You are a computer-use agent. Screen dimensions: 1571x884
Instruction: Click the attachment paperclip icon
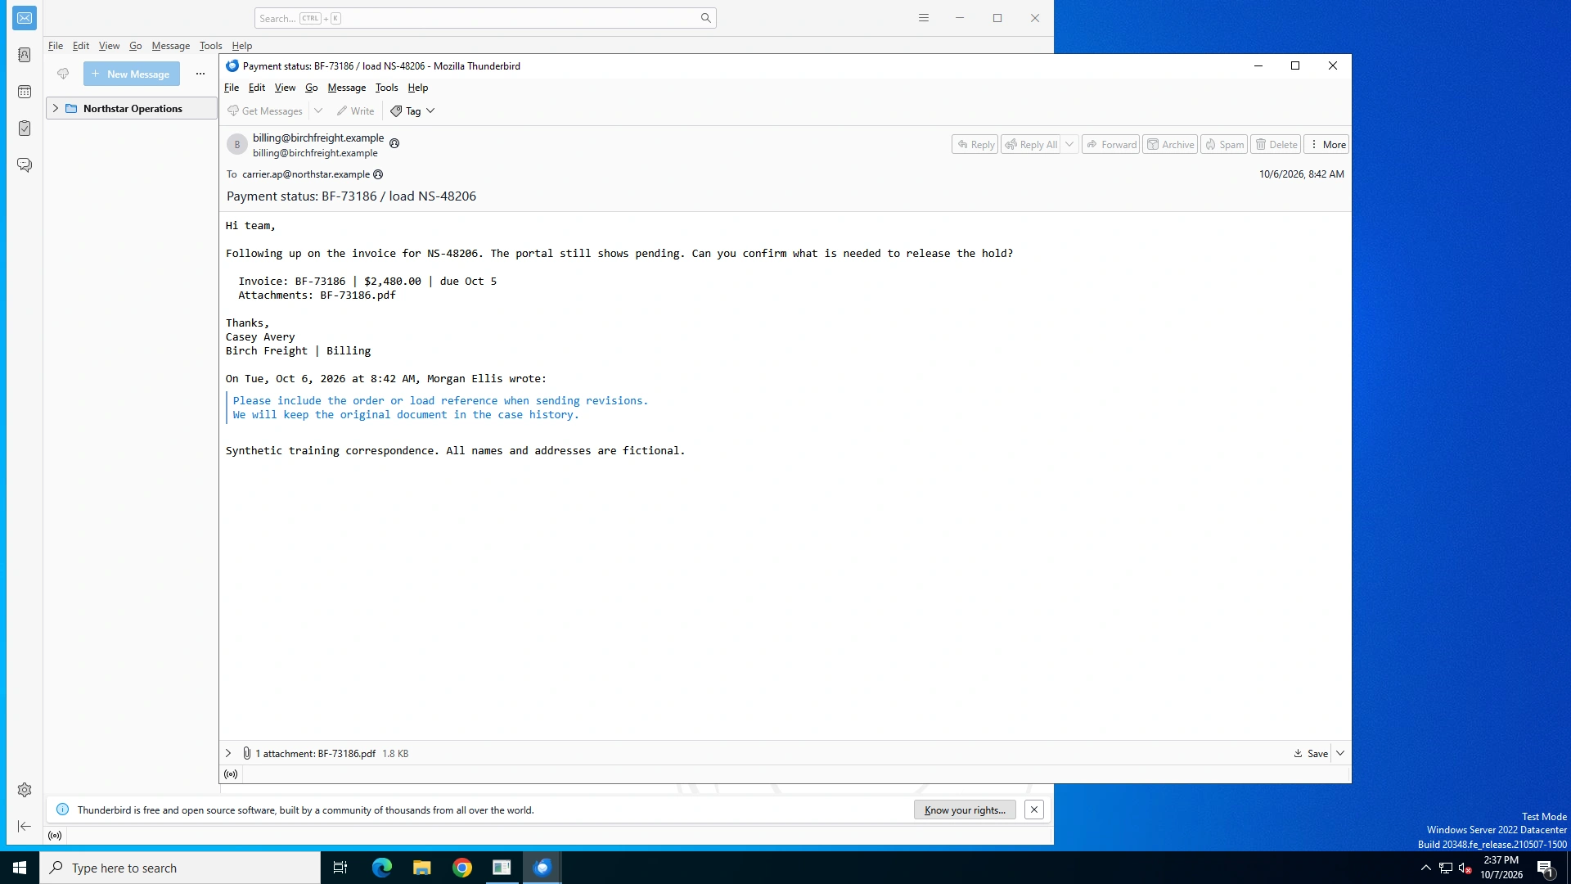pos(247,753)
